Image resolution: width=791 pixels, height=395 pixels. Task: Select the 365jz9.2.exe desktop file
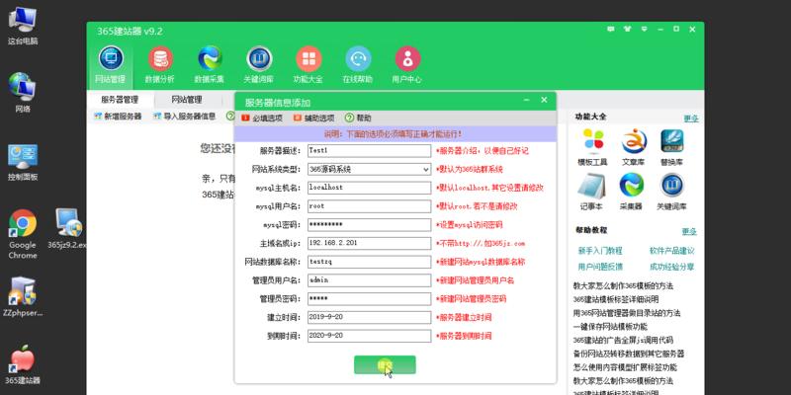click(x=68, y=229)
